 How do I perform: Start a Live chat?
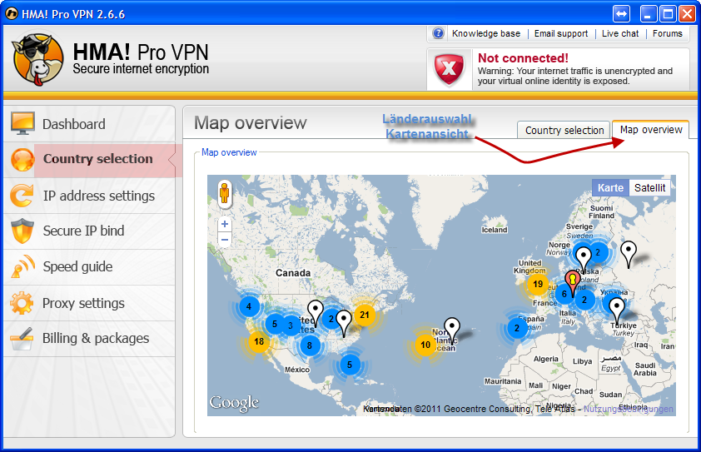click(x=620, y=33)
